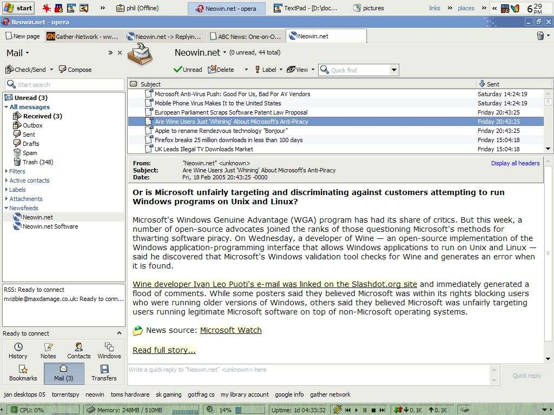The width and height of the screenshot is (554, 415).
Task: Open the Outbox folder
Action: pos(28,125)
